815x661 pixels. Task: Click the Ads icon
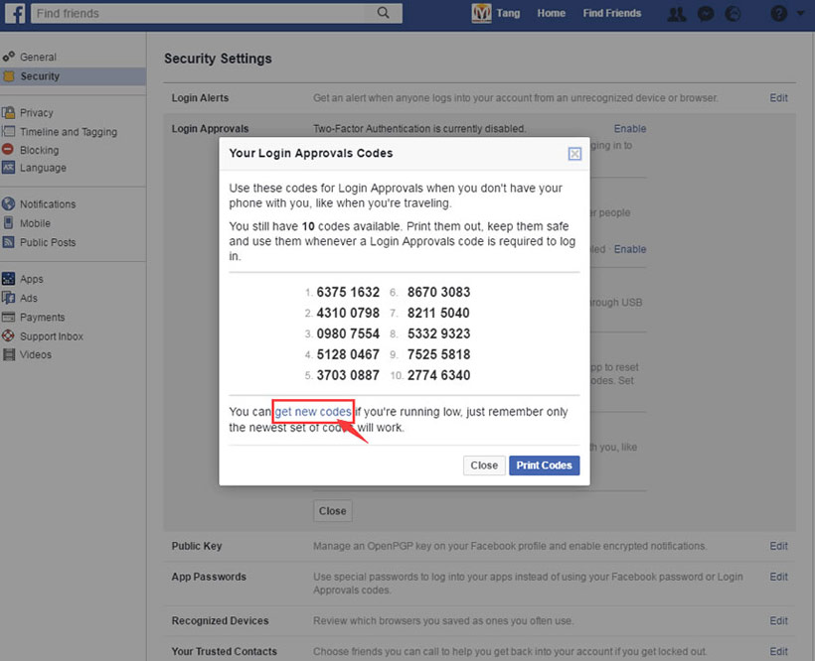coord(8,298)
